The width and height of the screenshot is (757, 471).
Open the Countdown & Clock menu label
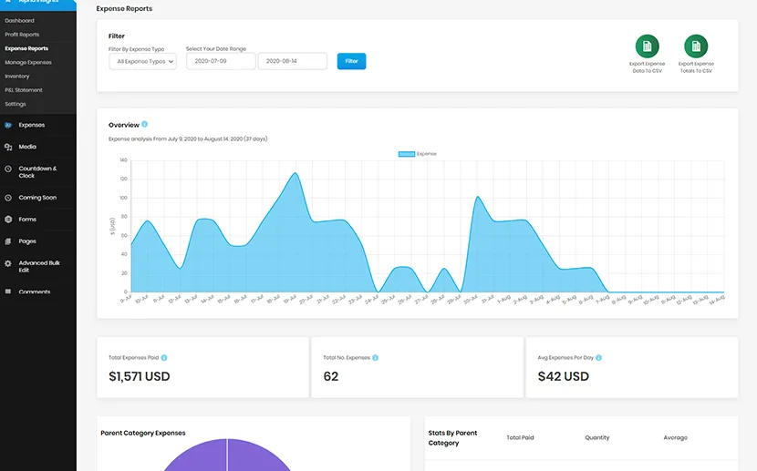37,172
